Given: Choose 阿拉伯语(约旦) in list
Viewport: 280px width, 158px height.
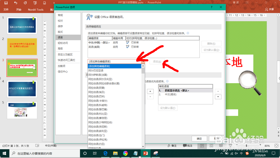Looking at the screenshot, I should 115,144.
